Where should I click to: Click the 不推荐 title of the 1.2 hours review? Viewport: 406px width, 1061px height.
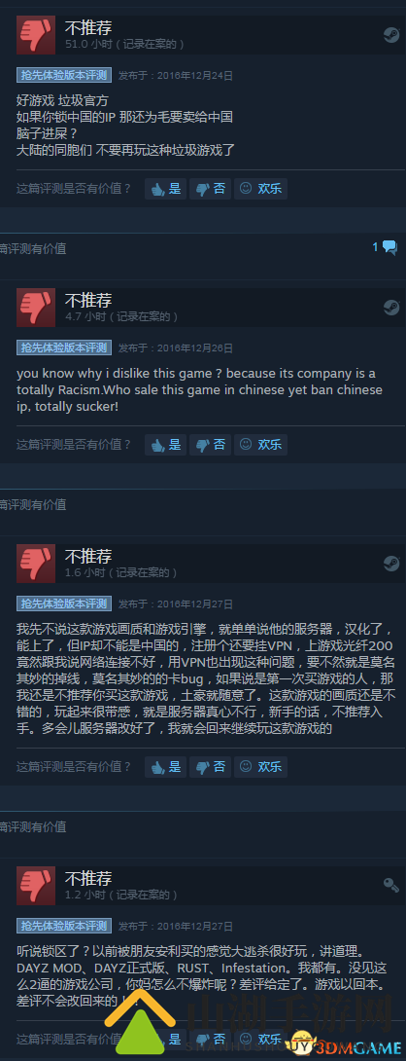click(87, 878)
